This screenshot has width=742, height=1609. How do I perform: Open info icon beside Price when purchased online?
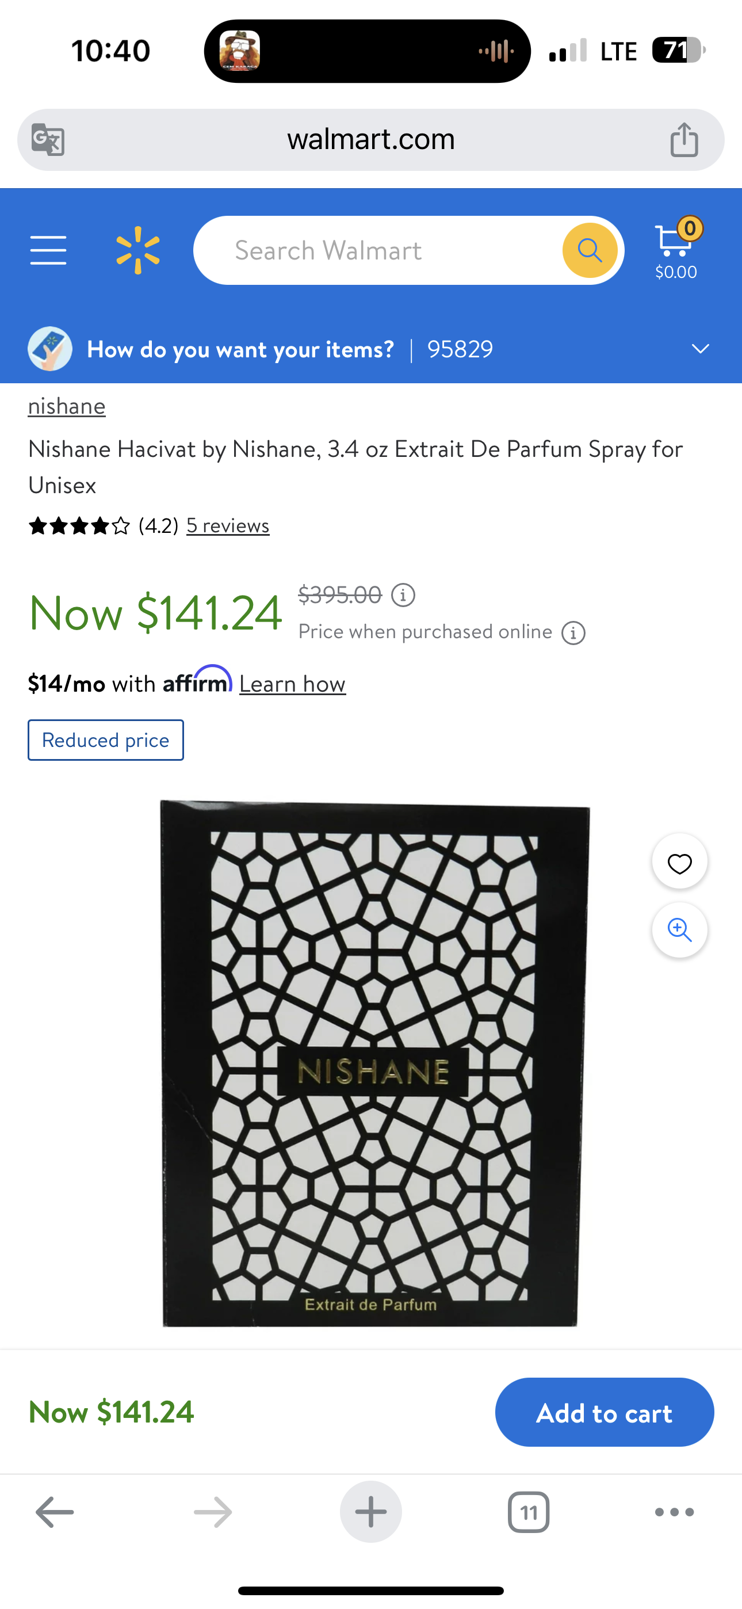click(x=573, y=633)
